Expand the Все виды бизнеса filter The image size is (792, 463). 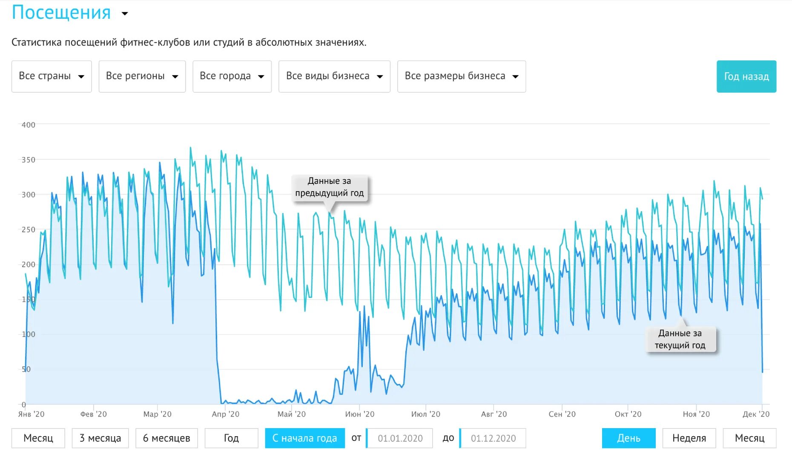click(334, 77)
